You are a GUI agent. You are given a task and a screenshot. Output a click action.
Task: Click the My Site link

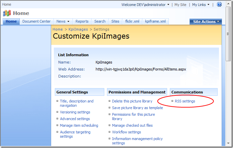tap(181, 5)
